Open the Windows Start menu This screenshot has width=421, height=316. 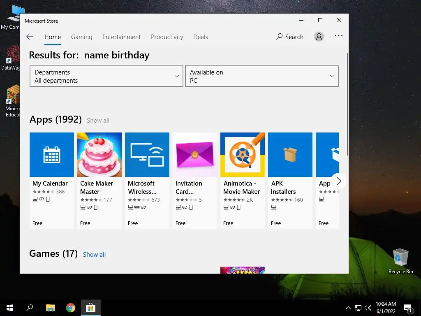click(10, 308)
